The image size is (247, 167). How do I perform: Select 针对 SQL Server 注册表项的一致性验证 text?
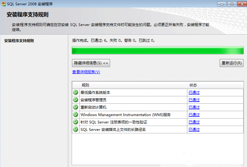[x=114, y=122]
